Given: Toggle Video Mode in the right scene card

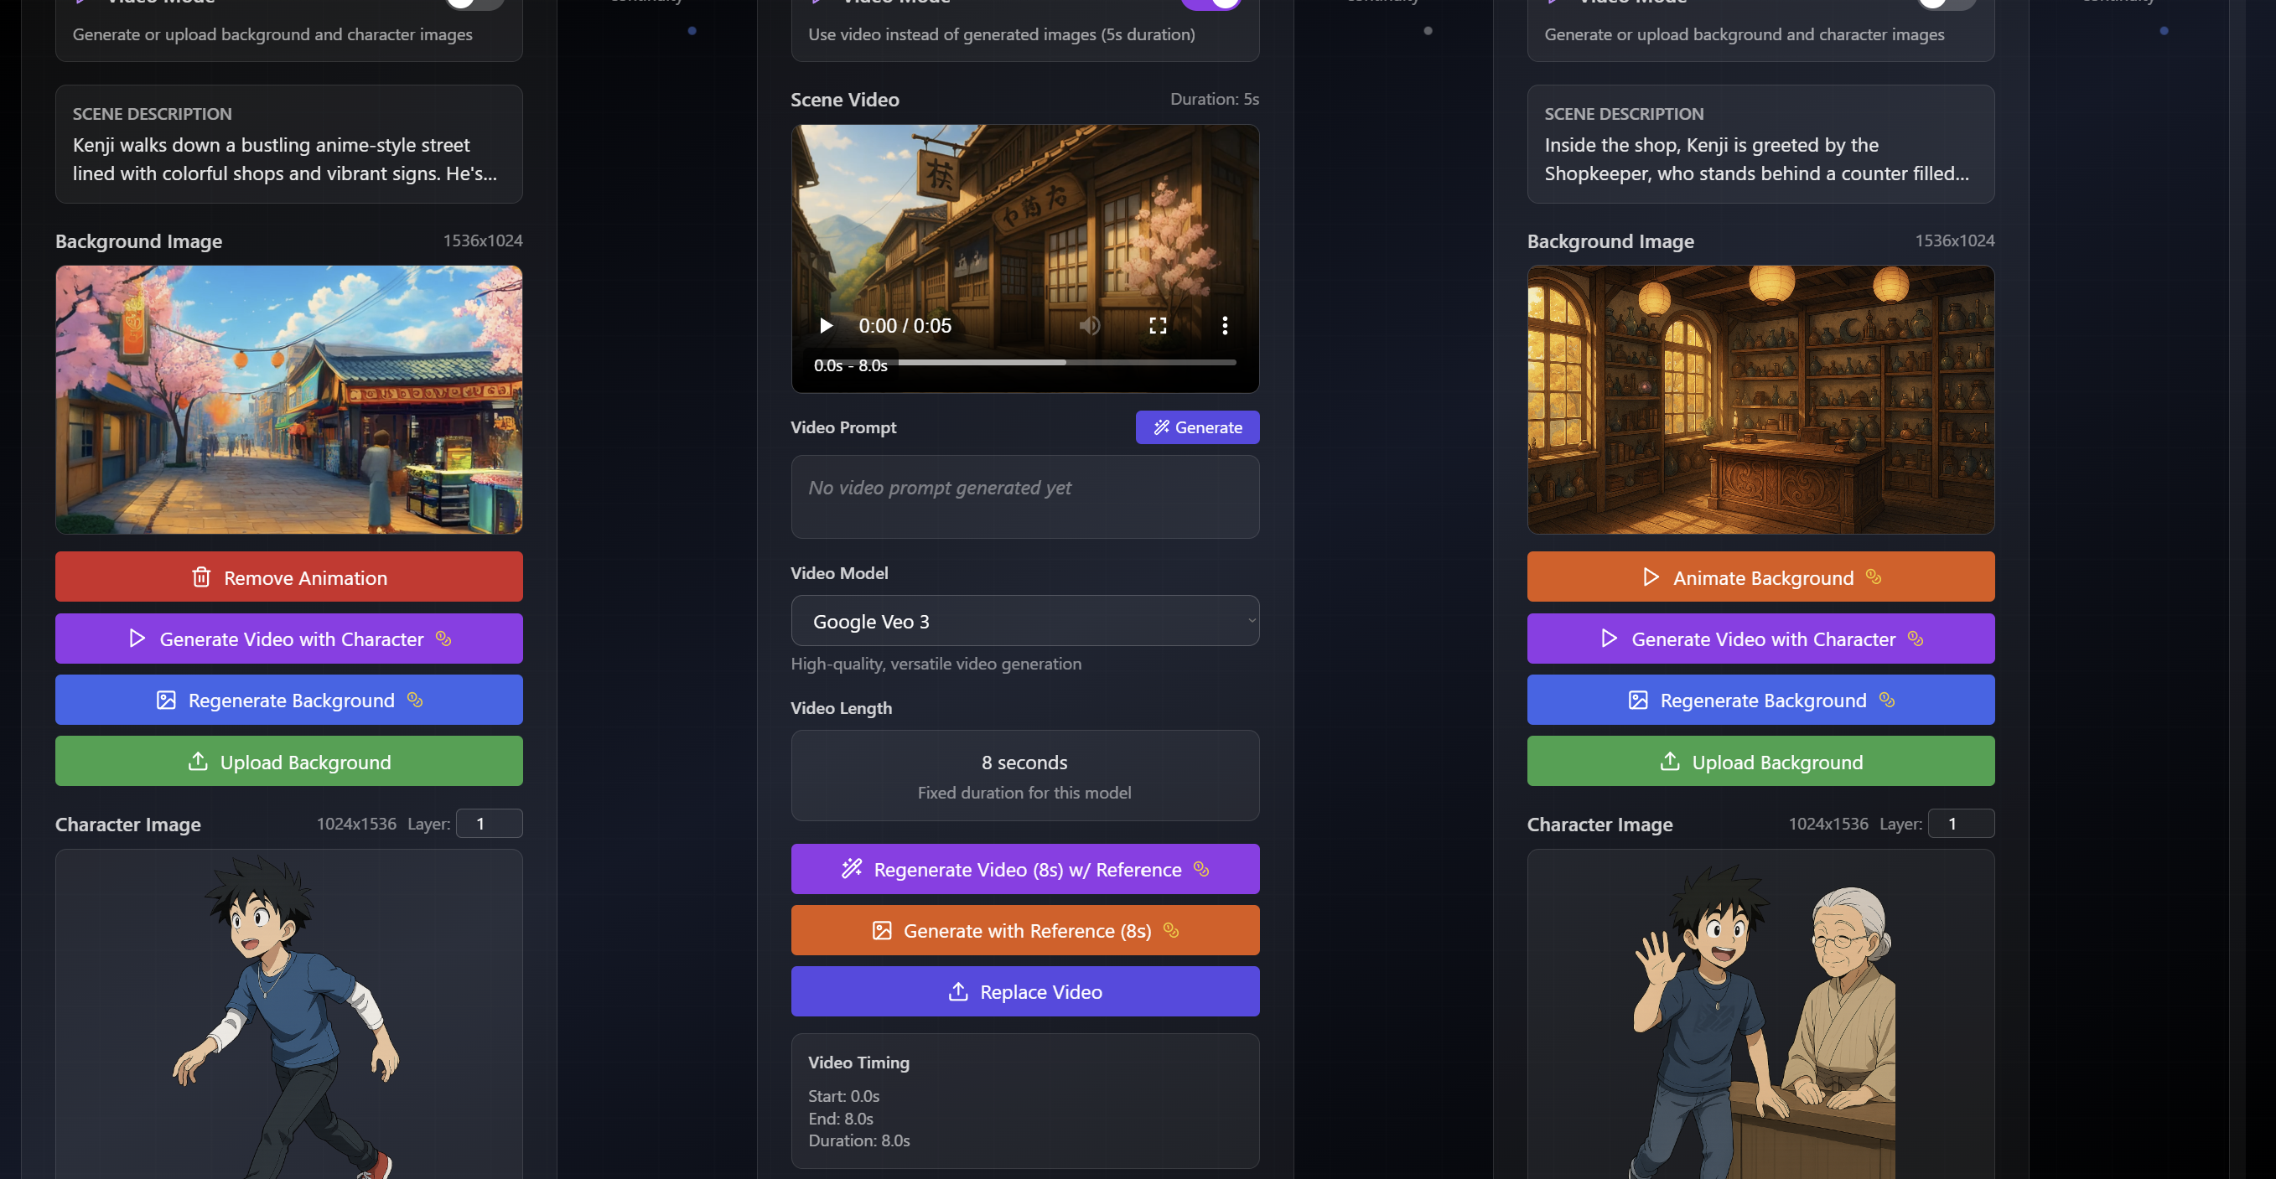Looking at the screenshot, I should 1947,3.
